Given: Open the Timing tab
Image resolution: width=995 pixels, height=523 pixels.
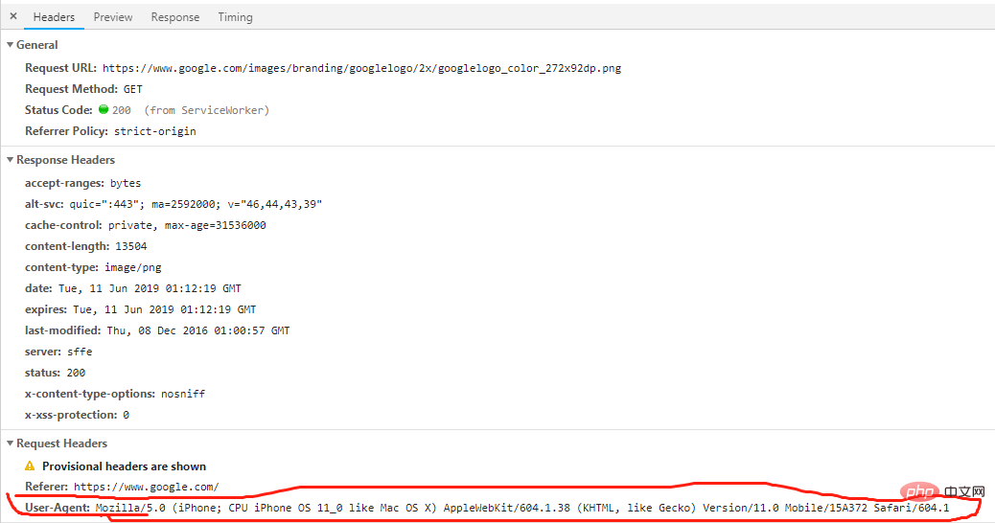Looking at the screenshot, I should pos(236,17).
